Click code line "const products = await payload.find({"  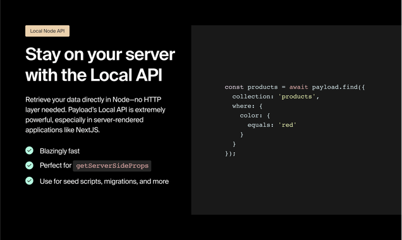tap(295, 87)
